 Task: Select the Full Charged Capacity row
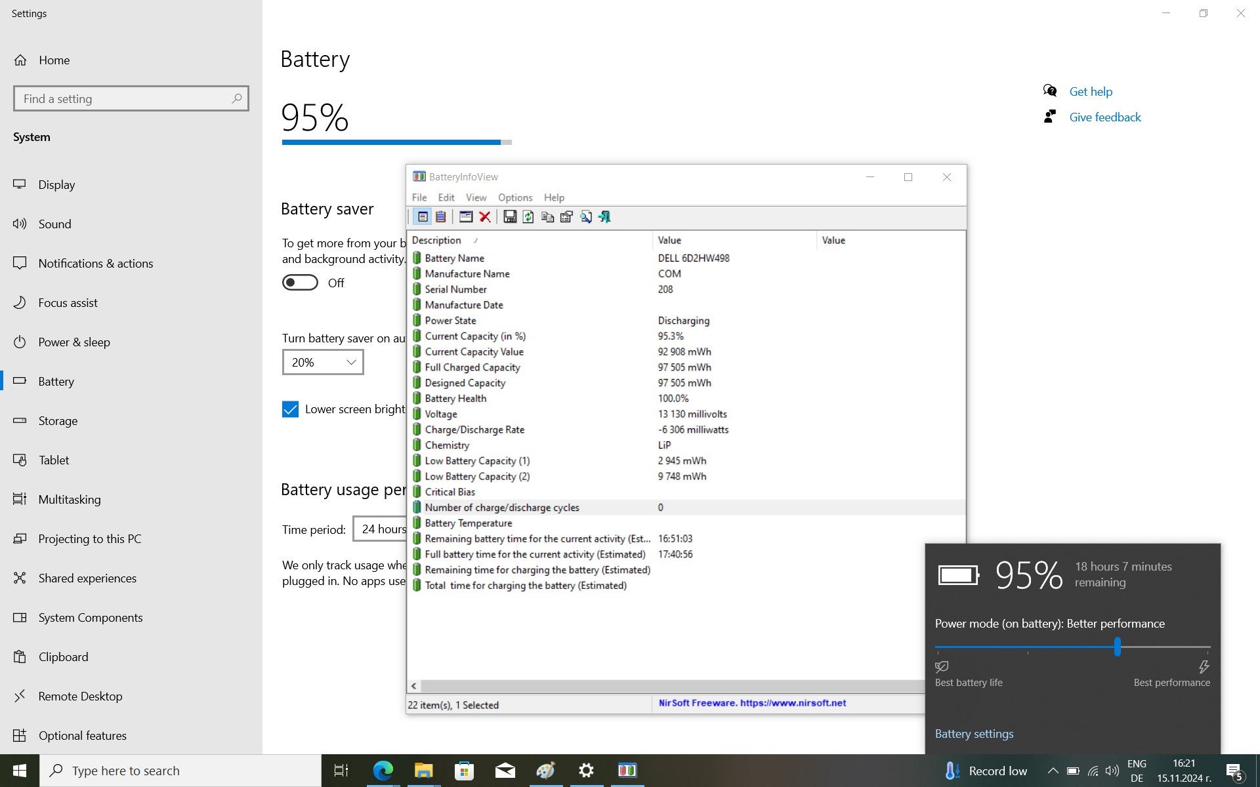click(686, 367)
